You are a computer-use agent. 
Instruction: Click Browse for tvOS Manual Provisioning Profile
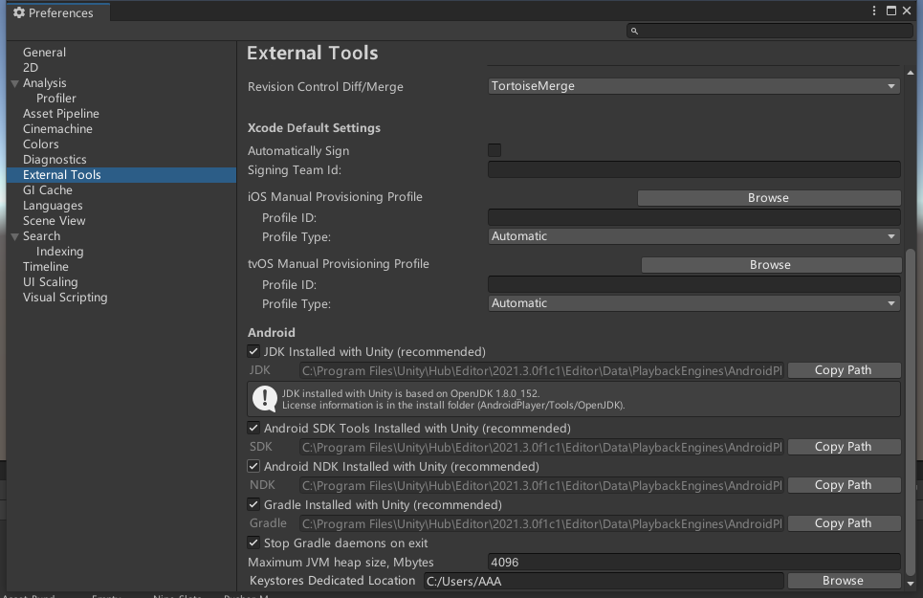point(769,264)
